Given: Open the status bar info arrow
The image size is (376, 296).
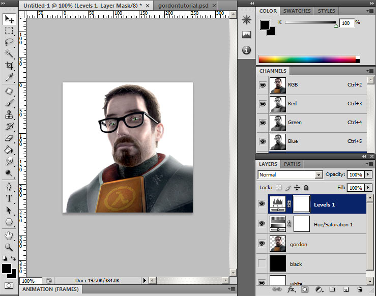Looking at the screenshot, I should coord(144,280).
